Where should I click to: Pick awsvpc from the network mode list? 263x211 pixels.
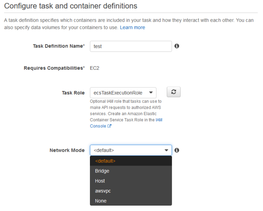(x=131, y=191)
